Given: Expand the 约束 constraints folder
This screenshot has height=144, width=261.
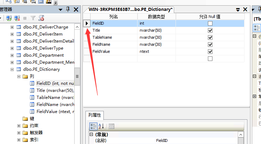Looking at the screenshot, I should coord(19,126).
